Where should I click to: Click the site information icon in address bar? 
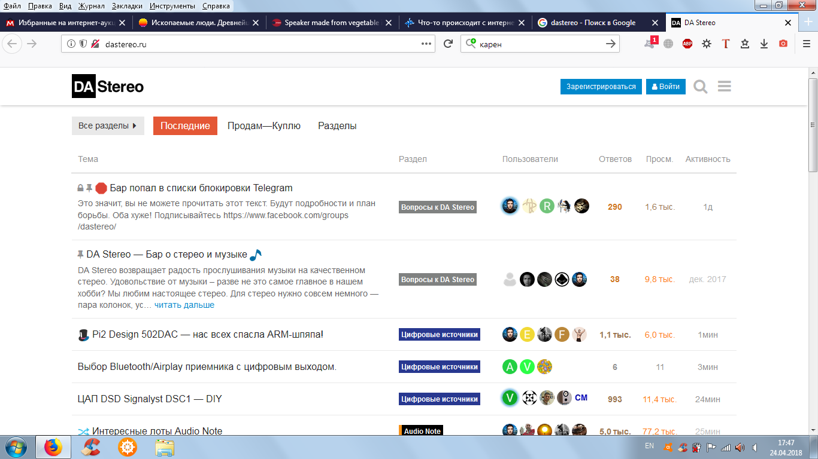tap(71, 44)
